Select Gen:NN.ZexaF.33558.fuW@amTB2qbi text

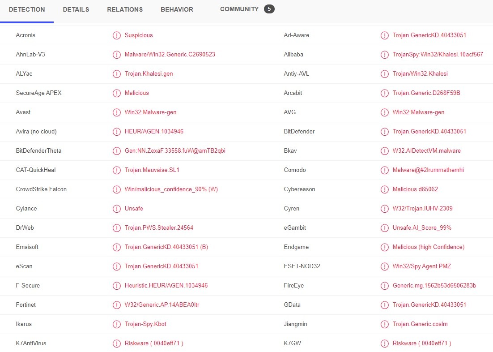tap(175, 150)
